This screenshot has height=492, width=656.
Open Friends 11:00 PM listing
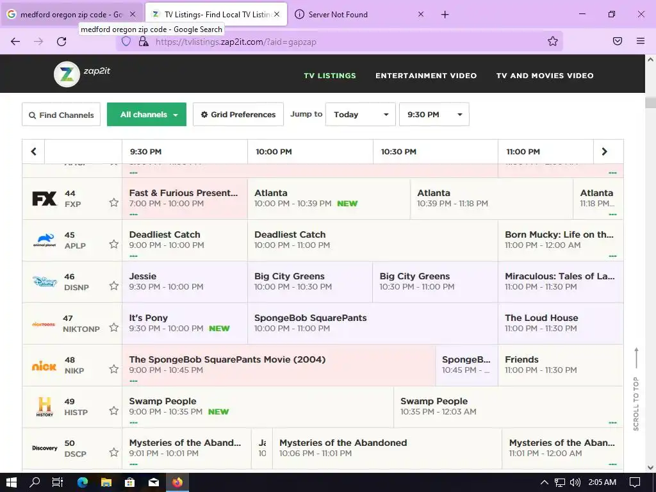561,365
